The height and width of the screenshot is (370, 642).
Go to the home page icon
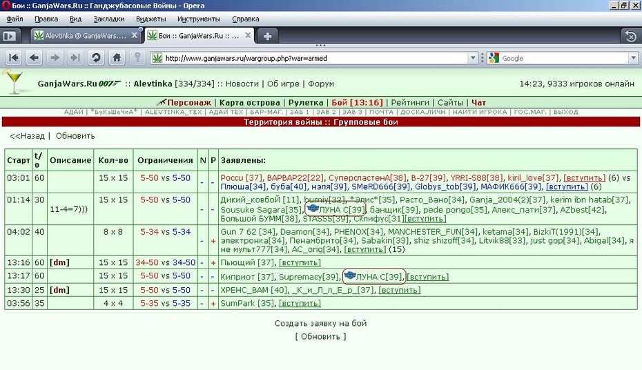pyautogui.click(x=117, y=58)
